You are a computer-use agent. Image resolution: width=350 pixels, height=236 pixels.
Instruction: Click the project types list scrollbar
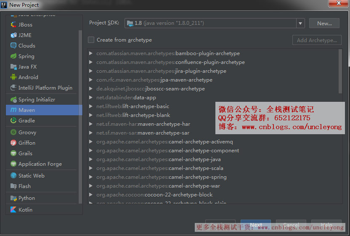(x=80, y=117)
